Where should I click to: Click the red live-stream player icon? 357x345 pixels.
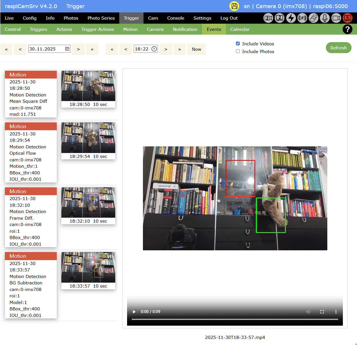coord(347,18)
